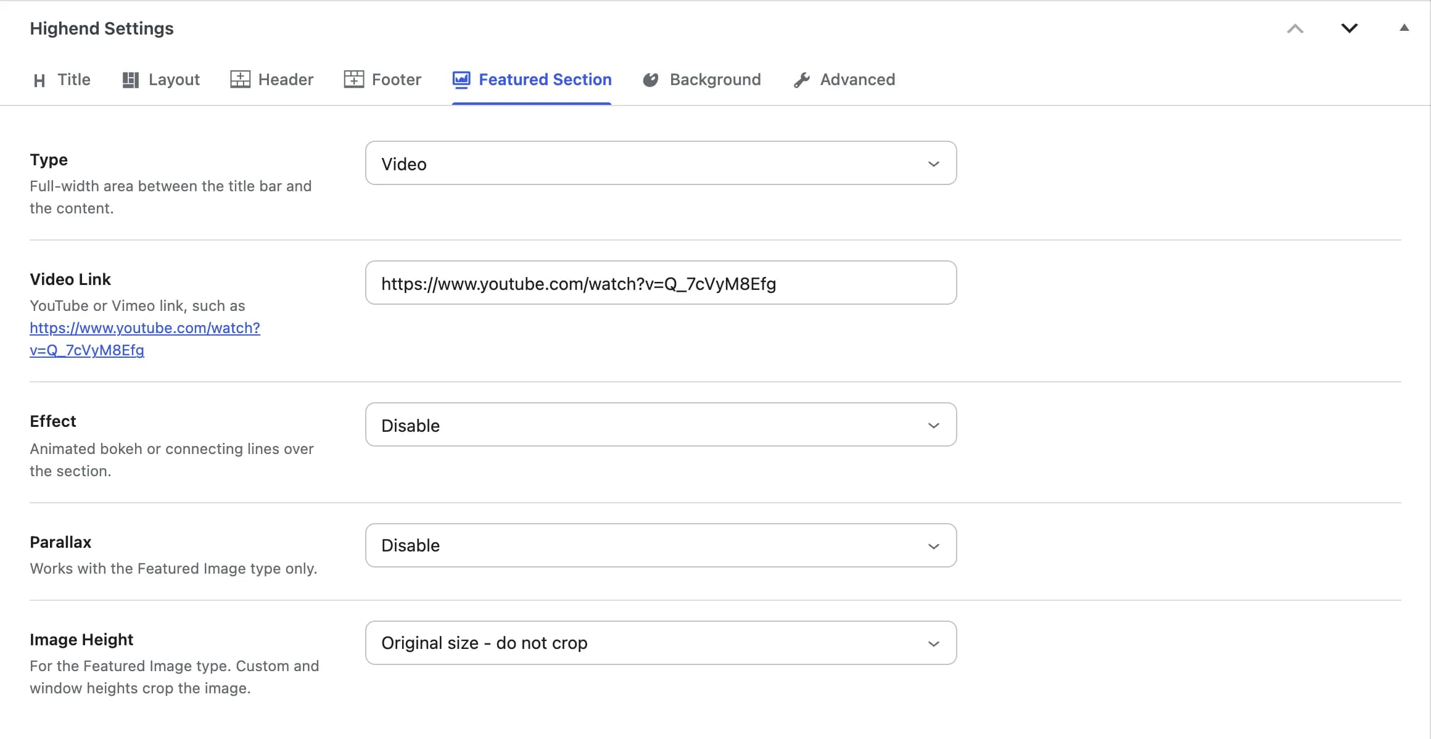Screen dimensions: 1431x739
Task: Open the Effect dropdown
Action: click(x=661, y=425)
